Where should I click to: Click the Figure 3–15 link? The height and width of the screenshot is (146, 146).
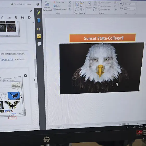[x=7, y=60]
